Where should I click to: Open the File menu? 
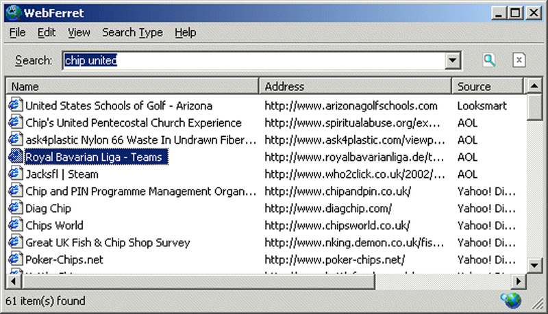[x=18, y=32]
